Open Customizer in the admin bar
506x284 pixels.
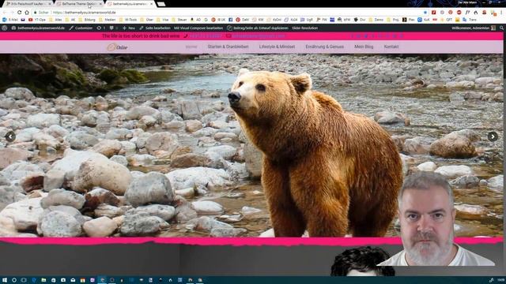point(81,28)
